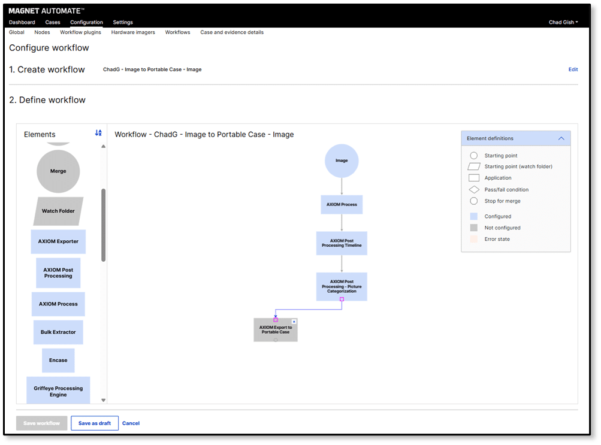Click the Elements list scrollbar thumb
The height and width of the screenshot is (445, 601).
103,225
